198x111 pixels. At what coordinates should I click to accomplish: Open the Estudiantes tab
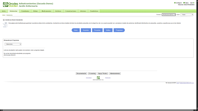coord(25,11)
